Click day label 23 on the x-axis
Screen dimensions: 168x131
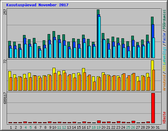tap(118, 127)
